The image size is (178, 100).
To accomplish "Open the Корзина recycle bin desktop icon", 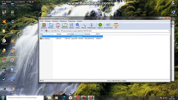I will [x=13, y=22].
